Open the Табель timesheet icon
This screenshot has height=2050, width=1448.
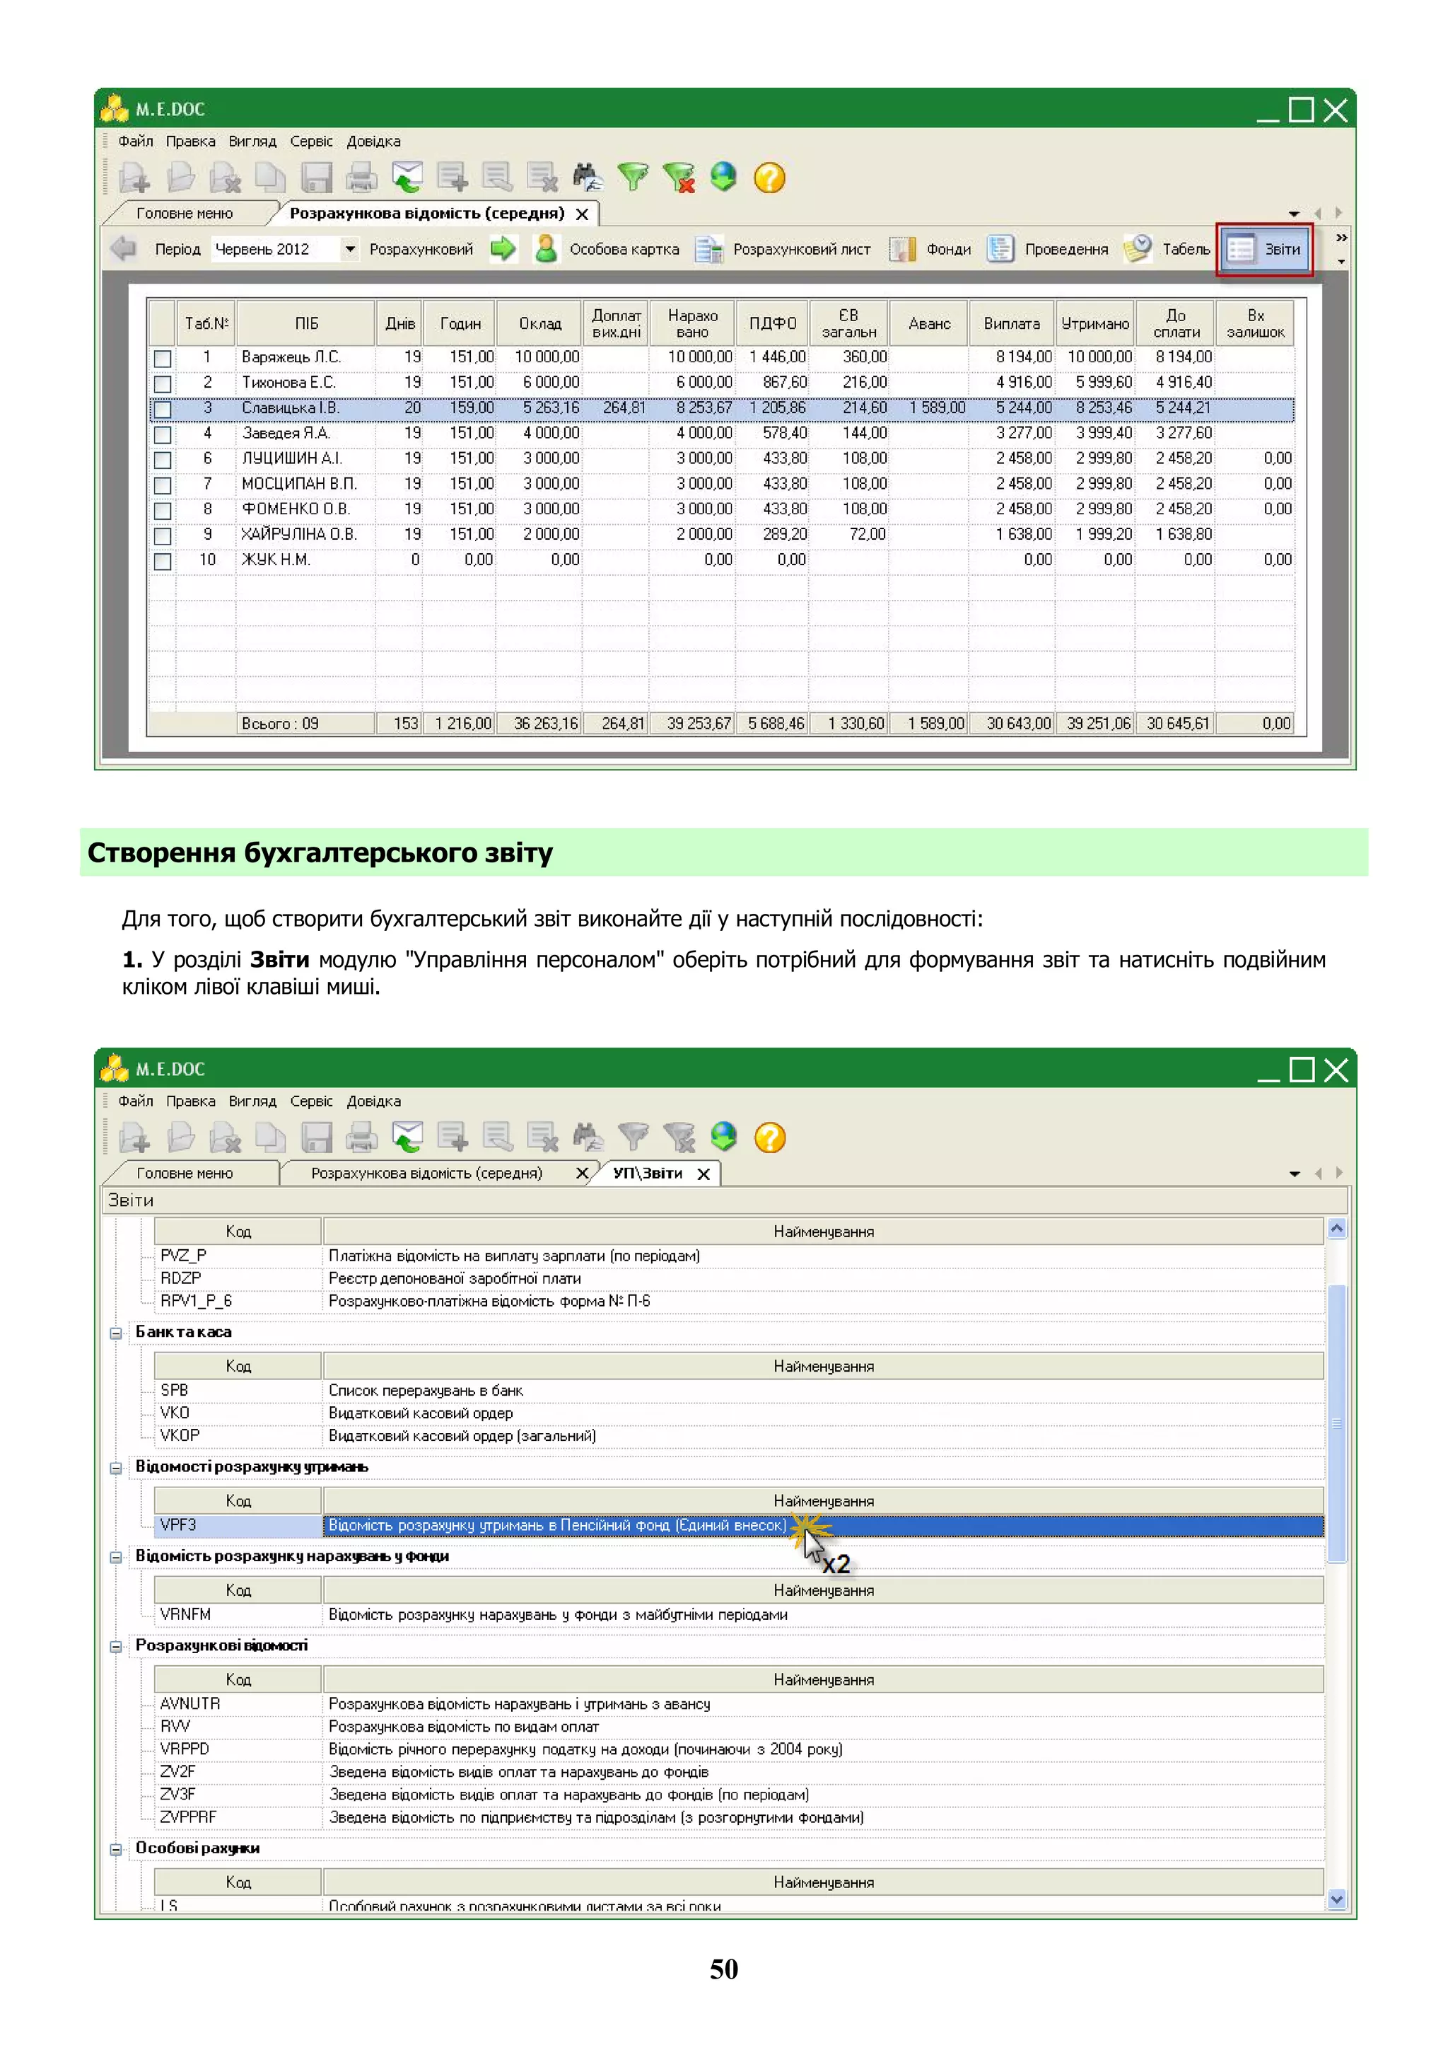point(1138,249)
